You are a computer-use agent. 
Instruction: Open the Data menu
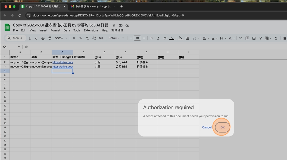pyautogui.click(x=67, y=30)
